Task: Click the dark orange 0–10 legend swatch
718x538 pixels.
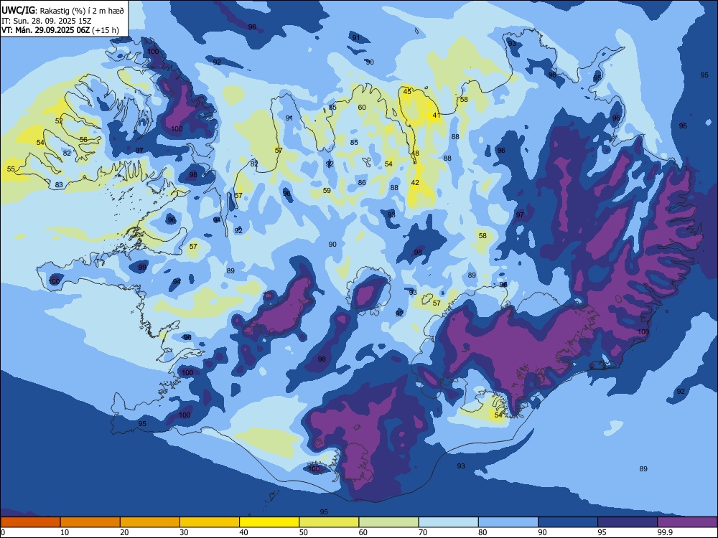Action: 30,522
